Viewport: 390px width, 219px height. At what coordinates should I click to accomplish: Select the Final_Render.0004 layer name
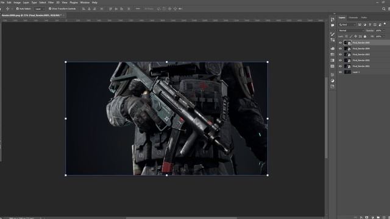click(361, 49)
